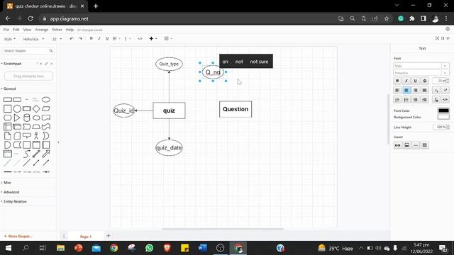Click the Insert image icon in Text panel
Screen dimensions: 454x255
(406, 145)
